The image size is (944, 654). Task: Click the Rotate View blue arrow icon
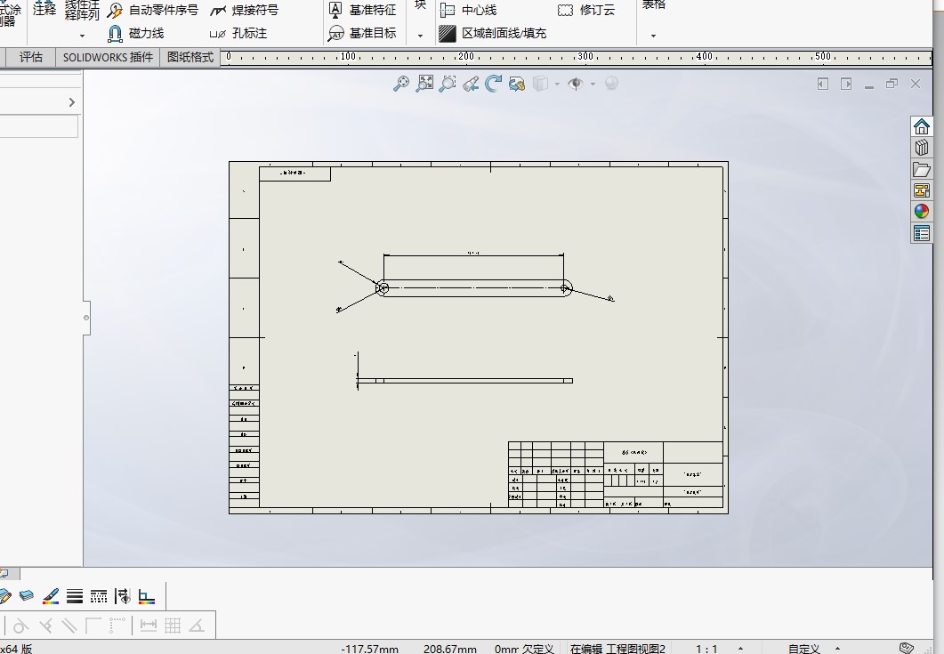coord(494,83)
